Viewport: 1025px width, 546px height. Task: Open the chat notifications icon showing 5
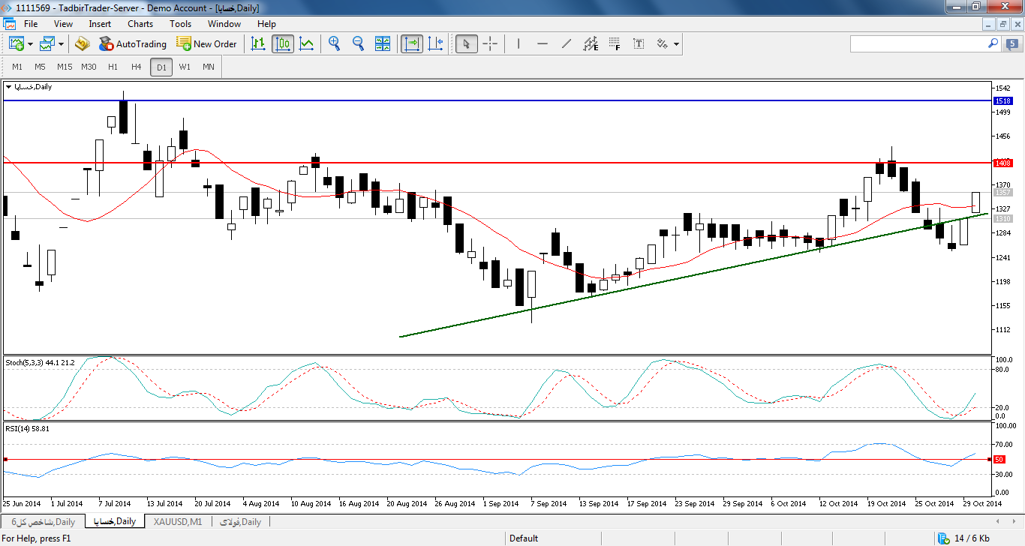click(x=1012, y=44)
